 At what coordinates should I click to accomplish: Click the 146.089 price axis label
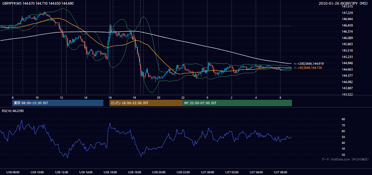click(347, 38)
